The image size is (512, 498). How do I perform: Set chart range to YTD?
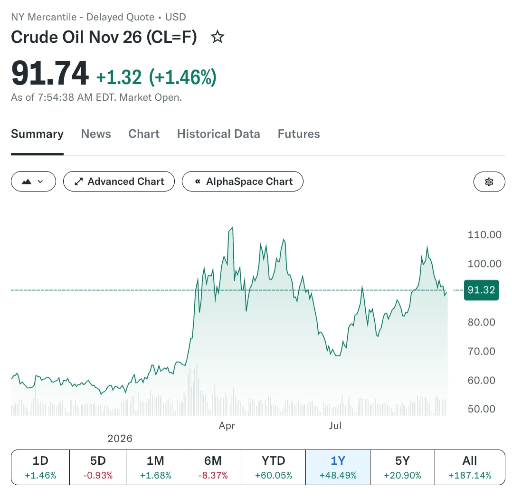point(273,467)
